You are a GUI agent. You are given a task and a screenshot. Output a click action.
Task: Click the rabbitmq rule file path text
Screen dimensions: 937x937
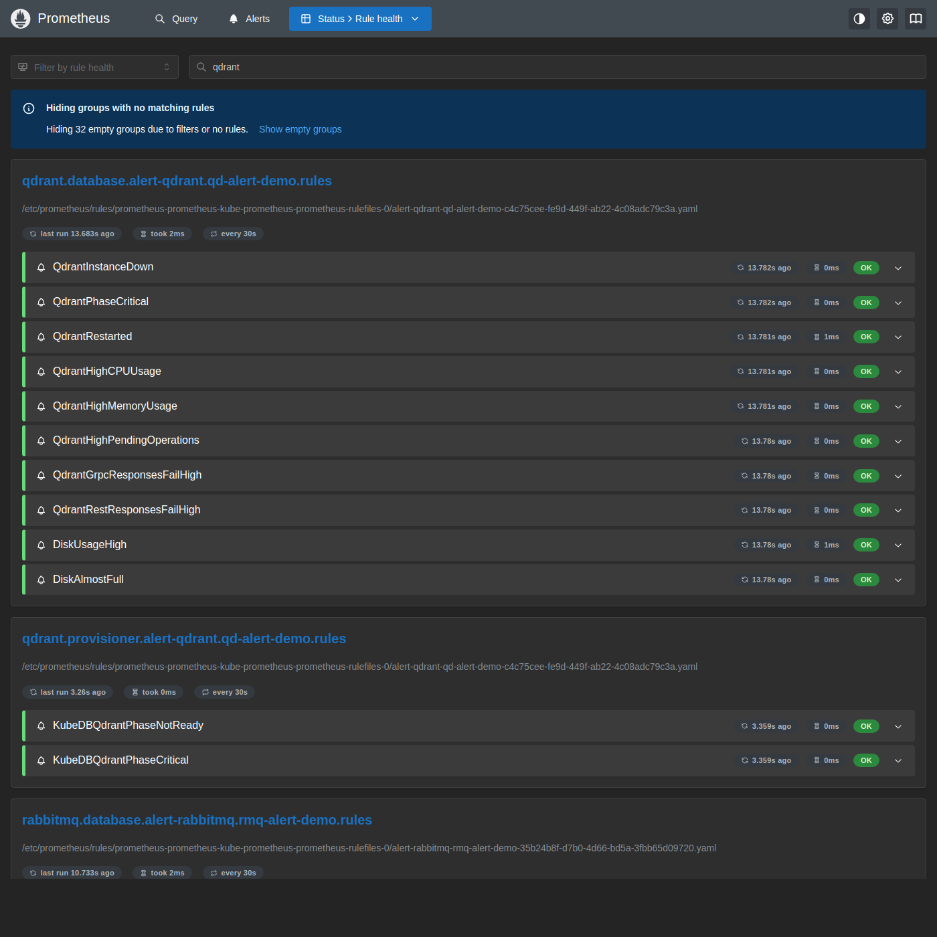pyautogui.click(x=369, y=848)
